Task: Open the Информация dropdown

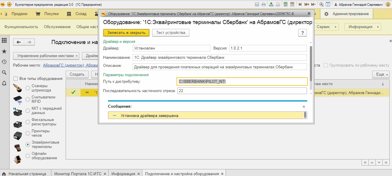Action: pyautogui.click(x=363, y=27)
